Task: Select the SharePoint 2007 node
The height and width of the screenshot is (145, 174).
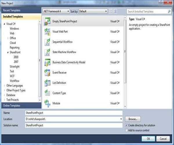Action: pyautogui.click(x=16, y=62)
